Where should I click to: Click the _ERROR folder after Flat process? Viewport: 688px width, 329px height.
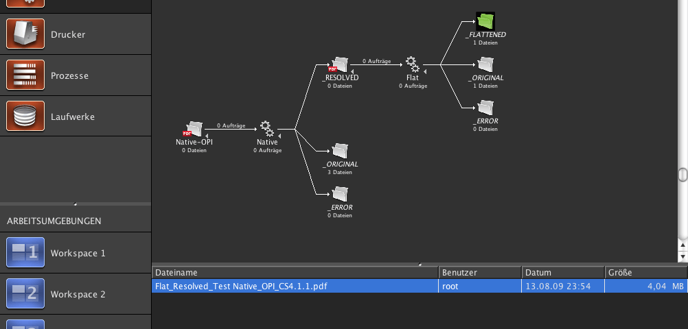coord(485,108)
